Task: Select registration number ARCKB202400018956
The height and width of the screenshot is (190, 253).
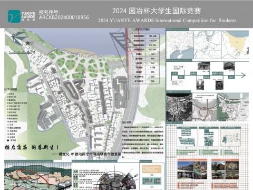Action: pos(64,17)
